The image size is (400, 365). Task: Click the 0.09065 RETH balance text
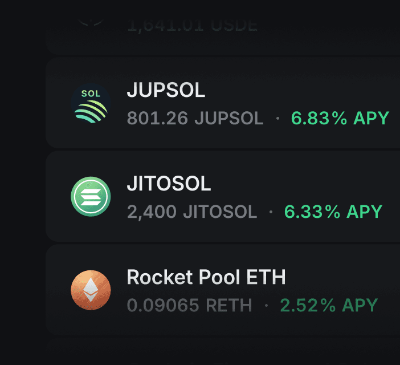coord(189,305)
